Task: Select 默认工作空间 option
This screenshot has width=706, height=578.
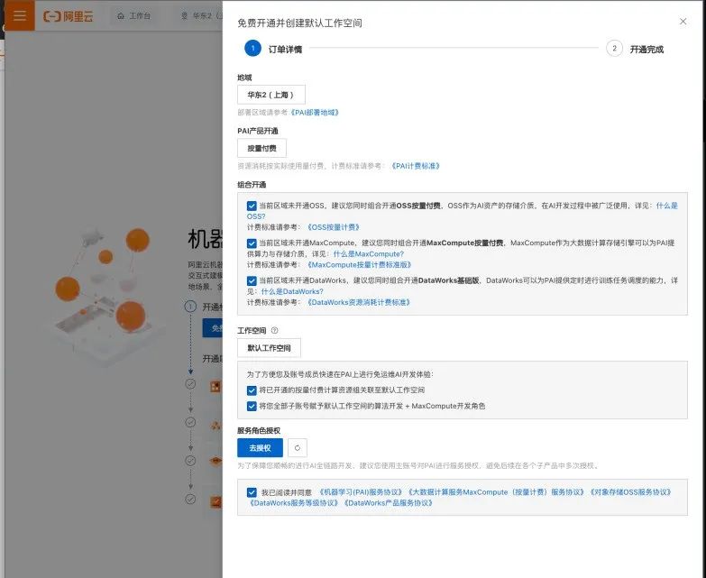Action: [x=269, y=348]
